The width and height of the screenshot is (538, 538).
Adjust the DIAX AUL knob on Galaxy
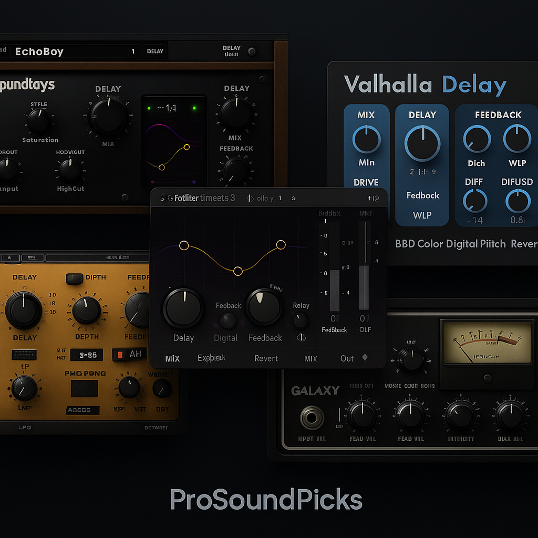pyautogui.click(x=510, y=416)
